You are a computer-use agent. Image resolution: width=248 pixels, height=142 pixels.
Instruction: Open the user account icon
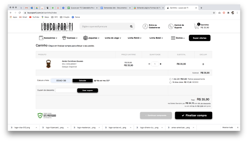tap(145, 27)
